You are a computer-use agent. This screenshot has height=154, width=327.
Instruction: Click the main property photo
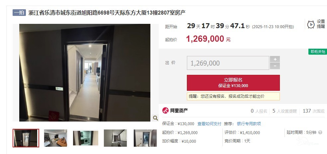pos(85,73)
